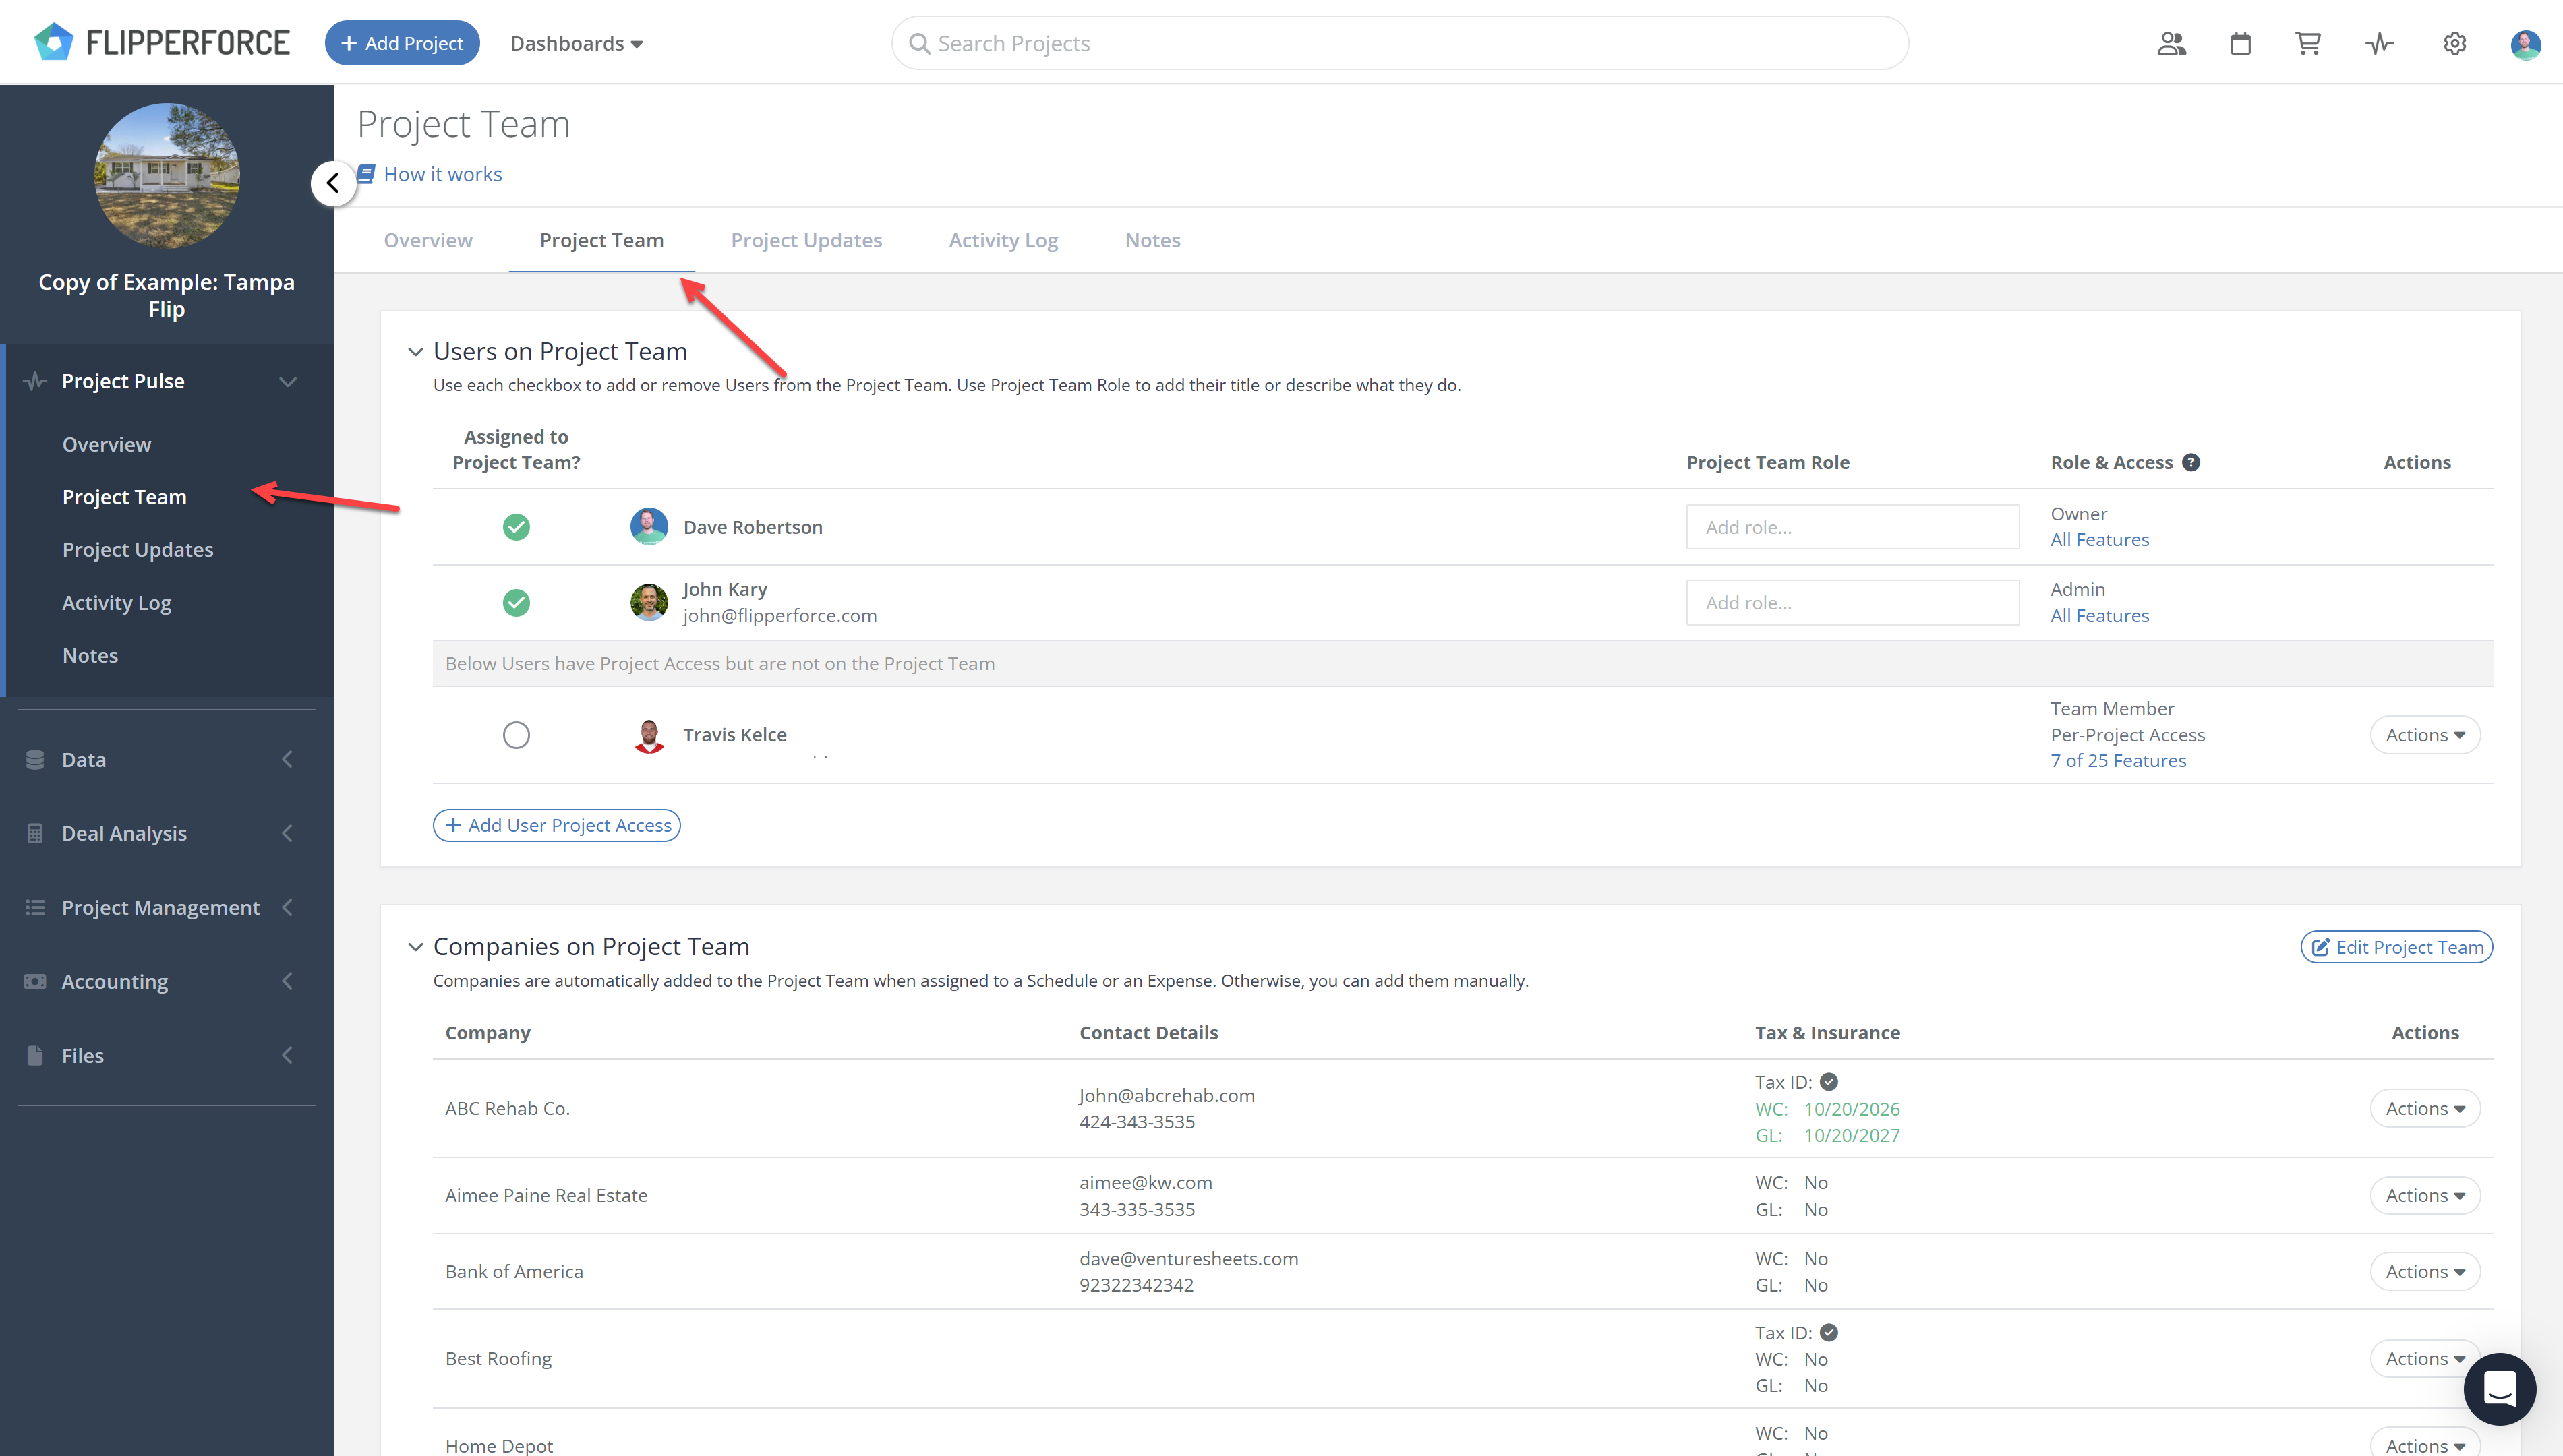Open the settings gear icon
Screen dimensions: 2563x1456
coord(2455,43)
